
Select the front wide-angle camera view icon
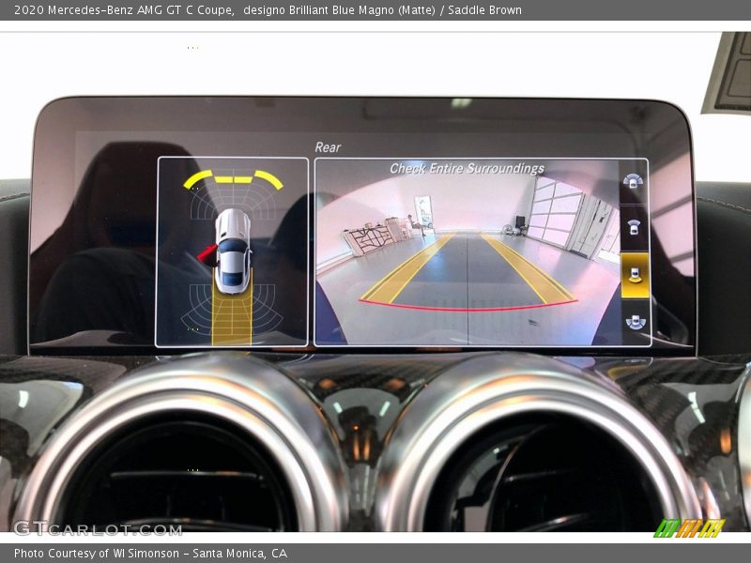click(x=635, y=183)
